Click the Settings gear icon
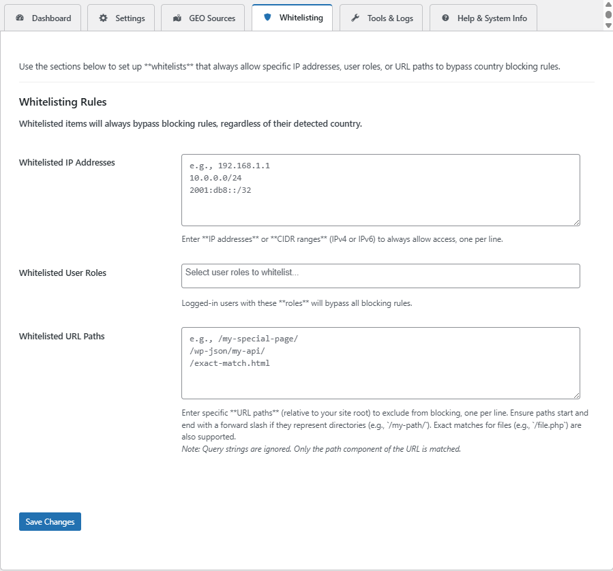 [103, 18]
